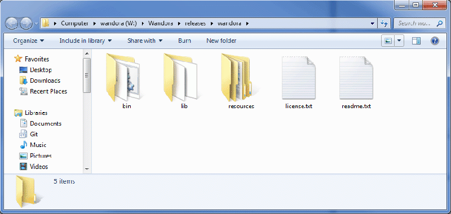Image resolution: width=451 pixels, height=214 pixels.
Task: Open the bin folder icon
Action: 123,77
